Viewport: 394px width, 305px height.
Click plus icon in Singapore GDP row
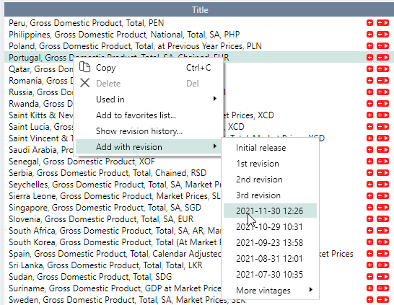coord(369,208)
